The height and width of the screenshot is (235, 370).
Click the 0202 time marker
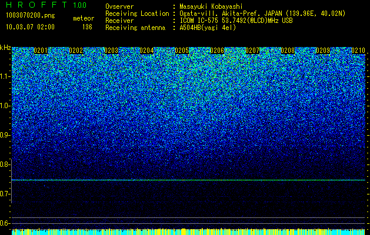tap(76, 51)
